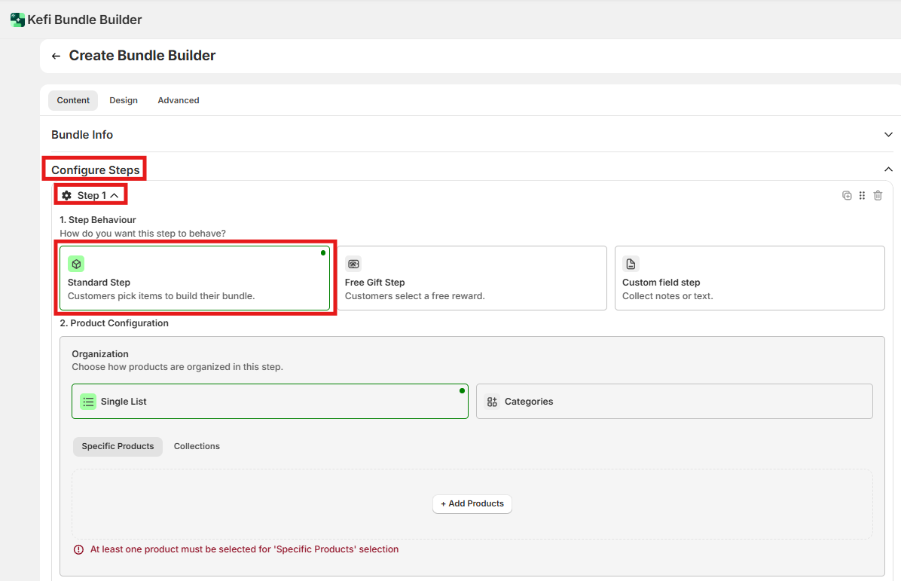Duplicate Step 1 with the copy icon
This screenshot has height=581, width=901.
[x=847, y=195]
